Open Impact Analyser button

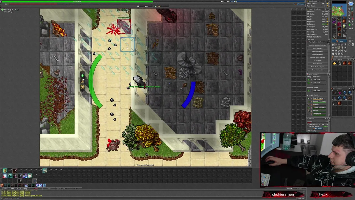(x=318, y=54)
